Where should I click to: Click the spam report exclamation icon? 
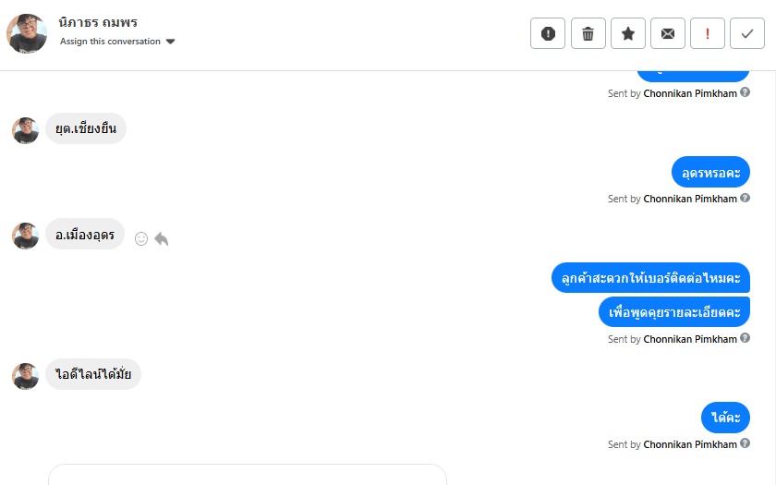click(x=548, y=33)
